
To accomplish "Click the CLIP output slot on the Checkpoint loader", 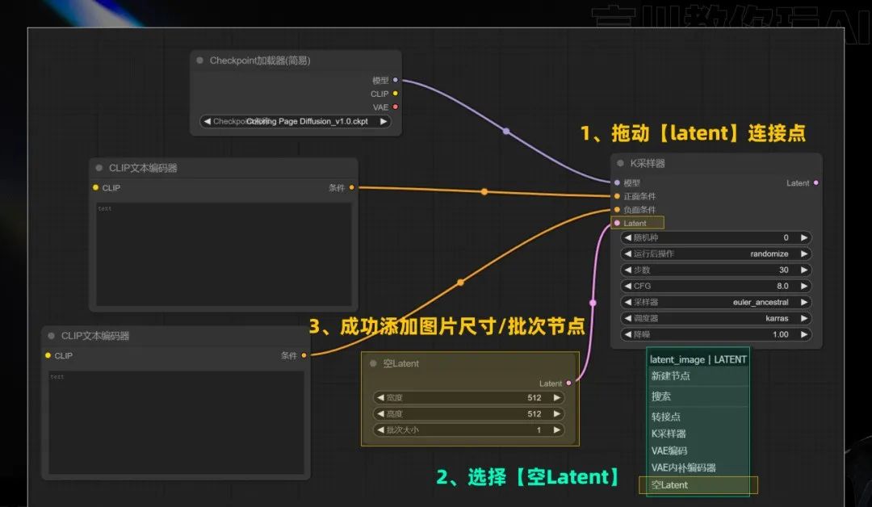I will pyautogui.click(x=396, y=94).
